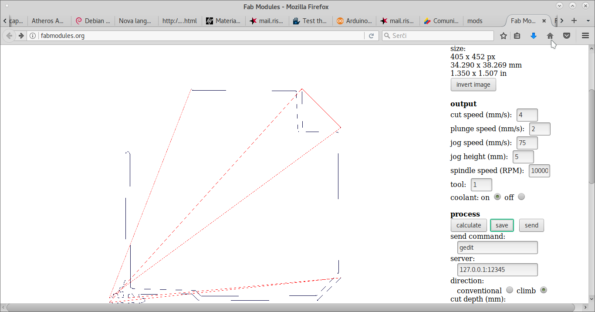
Task: Click the invert image button
Action: point(473,85)
